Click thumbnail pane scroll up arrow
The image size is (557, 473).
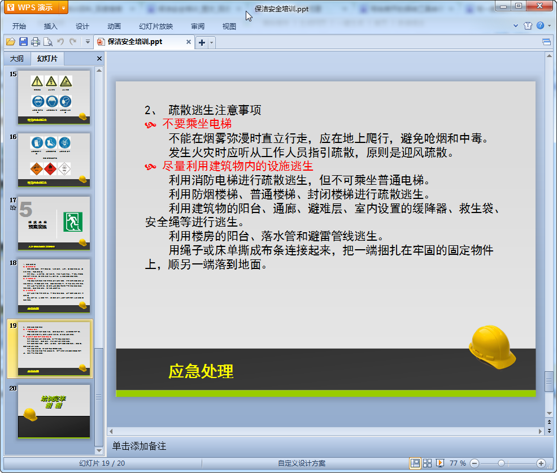99,71
